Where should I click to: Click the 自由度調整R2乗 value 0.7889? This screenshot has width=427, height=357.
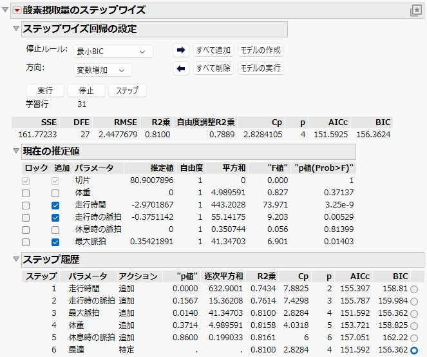point(222,134)
